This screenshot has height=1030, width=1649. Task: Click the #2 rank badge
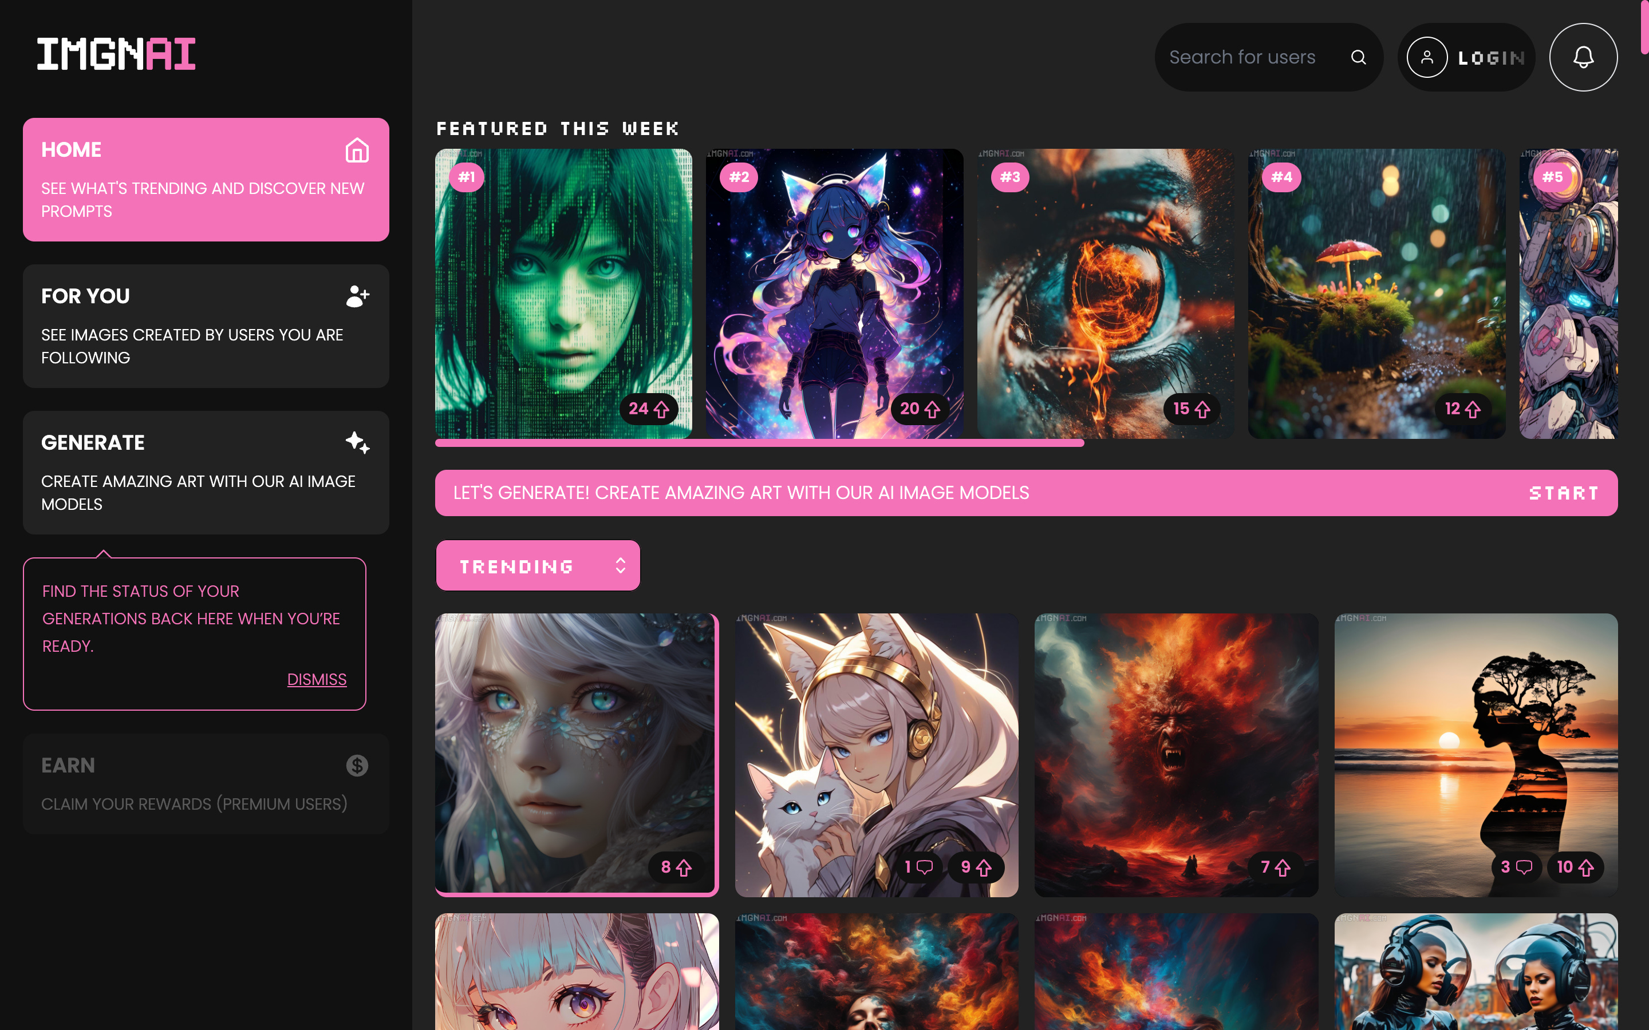(739, 177)
